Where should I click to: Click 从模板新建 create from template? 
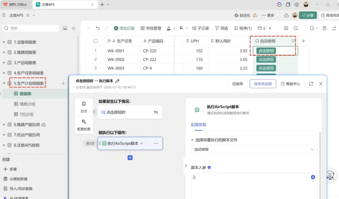[16, 179]
